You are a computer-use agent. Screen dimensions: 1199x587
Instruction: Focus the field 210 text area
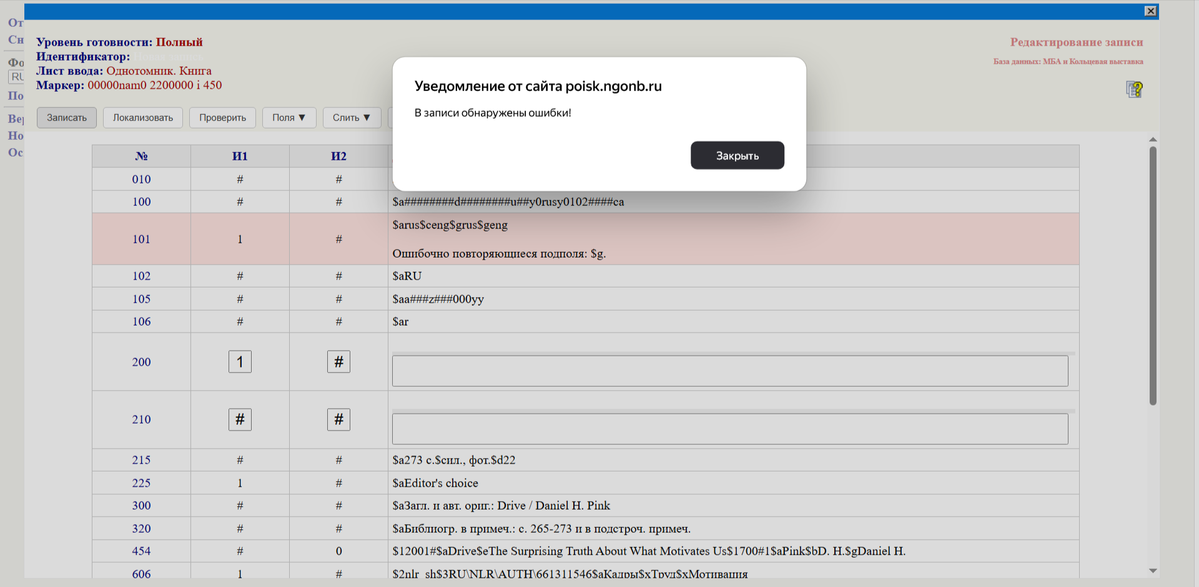tap(729, 429)
